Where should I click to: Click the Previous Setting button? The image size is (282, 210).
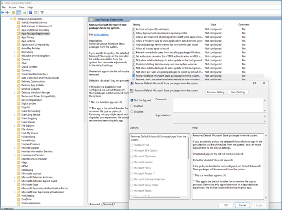[x=216, y=92]
